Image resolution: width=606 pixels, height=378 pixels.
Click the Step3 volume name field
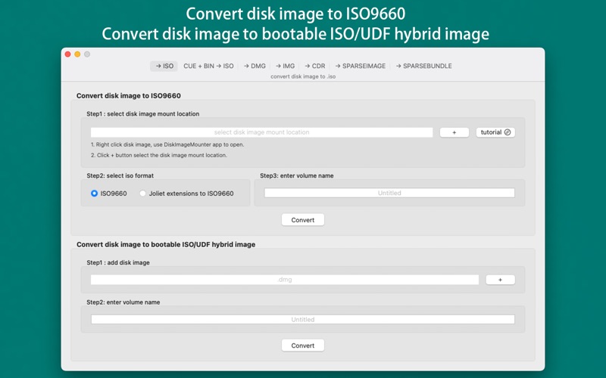389,193
